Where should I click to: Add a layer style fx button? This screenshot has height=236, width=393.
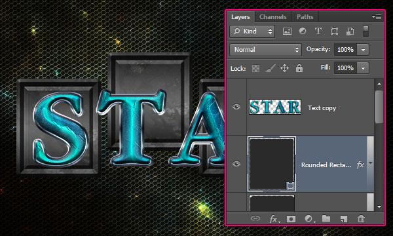pyautogui.click(x=274, y=219)
